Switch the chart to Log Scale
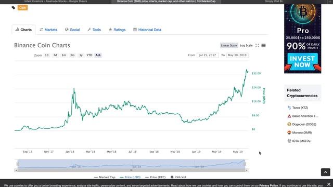333x187 pixels. tap(246, 45)
